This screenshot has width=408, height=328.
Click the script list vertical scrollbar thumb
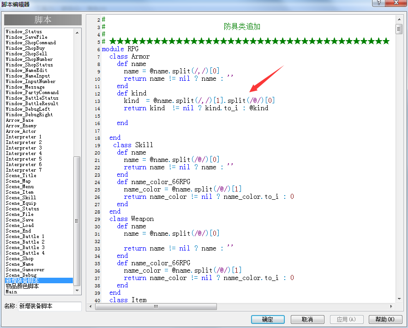click(77, 221)
